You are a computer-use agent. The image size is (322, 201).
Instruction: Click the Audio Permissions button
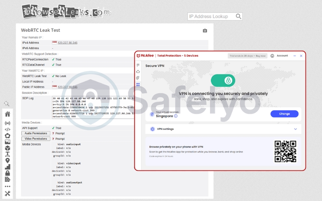click(x=36, y=133)
